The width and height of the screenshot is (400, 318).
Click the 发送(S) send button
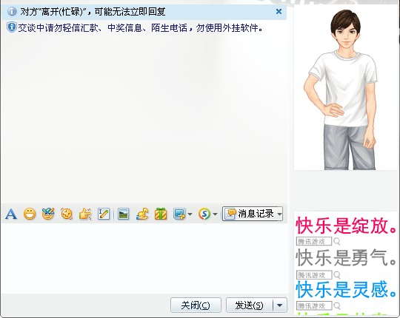(249, 305)
